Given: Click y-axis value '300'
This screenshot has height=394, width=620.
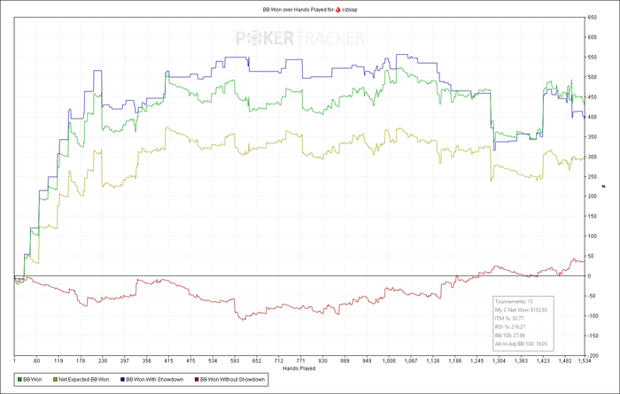Looking at the screenshot, I should [593, 157].
